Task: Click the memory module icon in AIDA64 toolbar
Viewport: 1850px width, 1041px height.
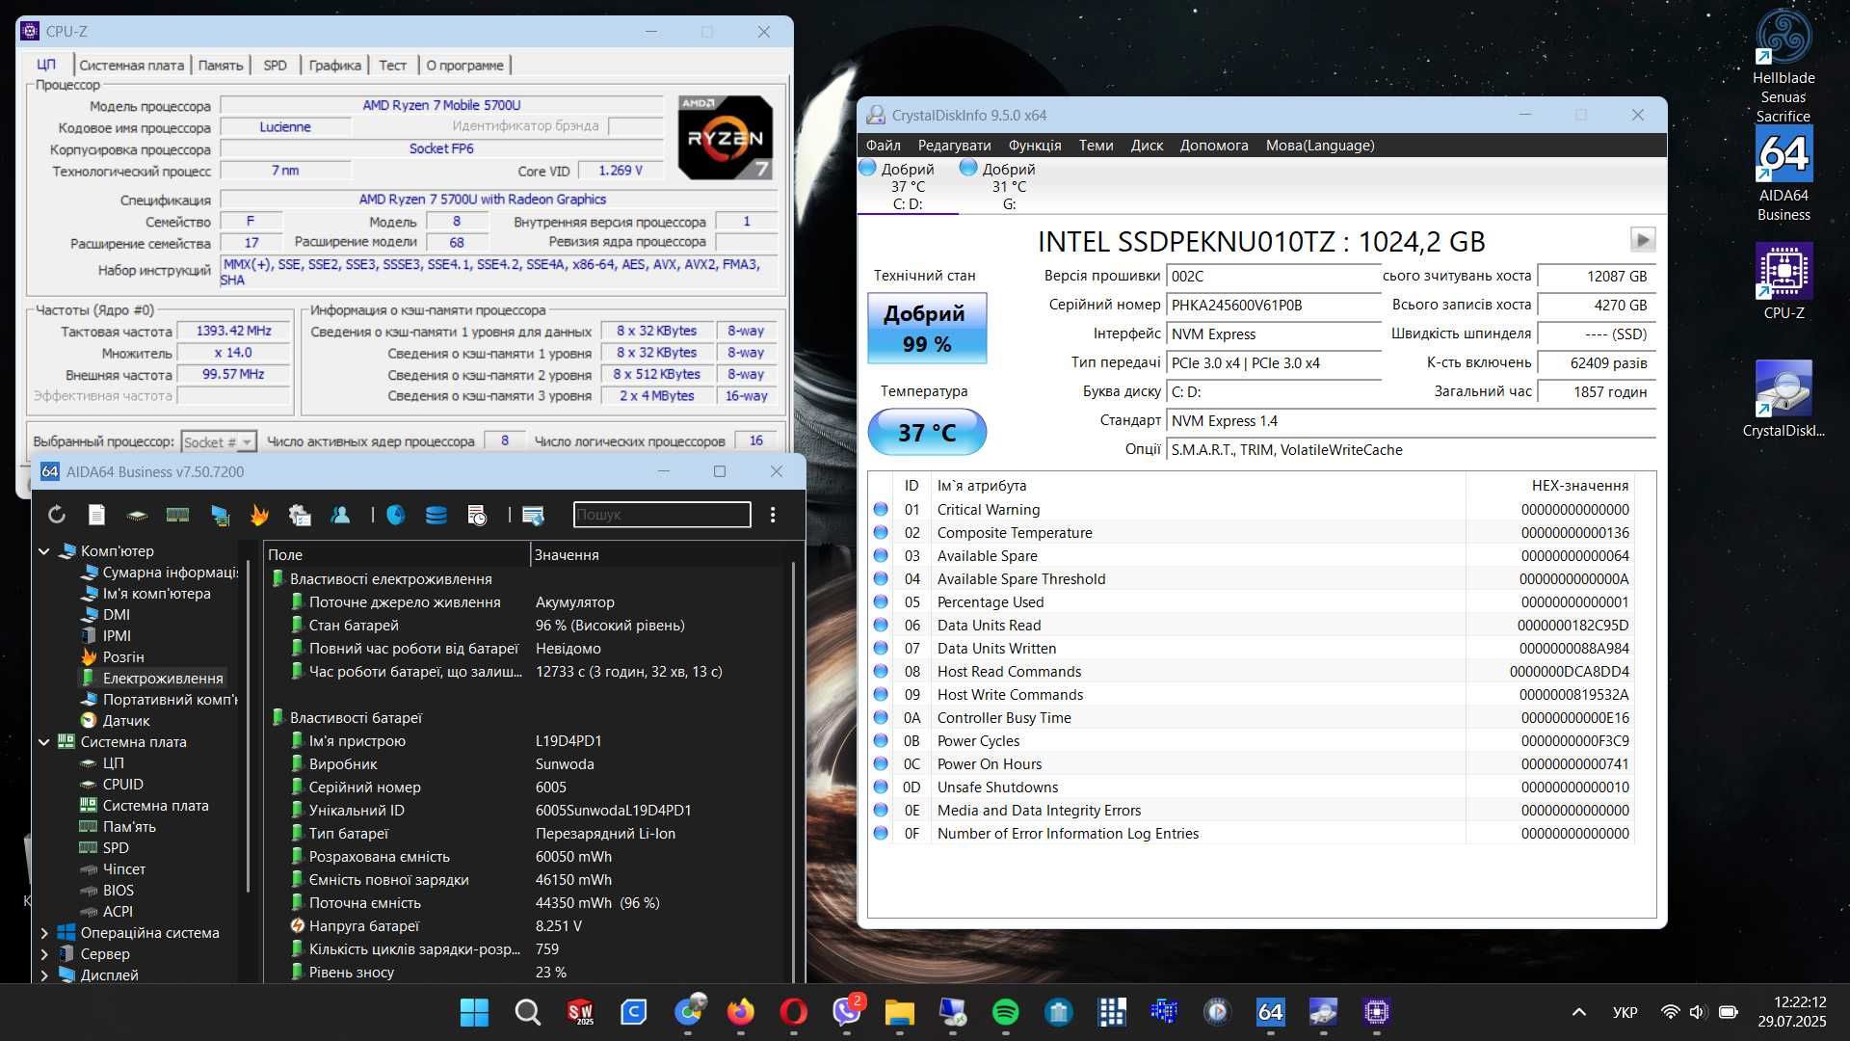Action: click(177, 515)
